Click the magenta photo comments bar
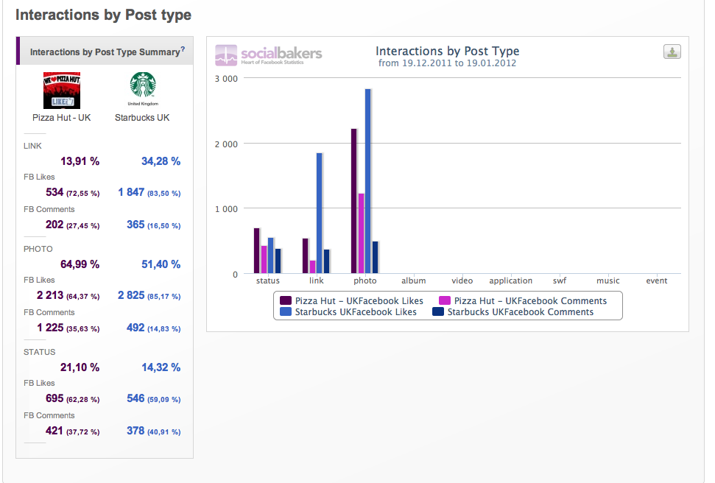 click(x=361, y=233)
